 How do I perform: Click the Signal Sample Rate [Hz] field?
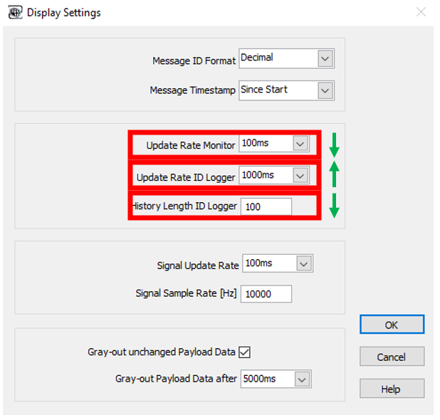coord(266,294)
